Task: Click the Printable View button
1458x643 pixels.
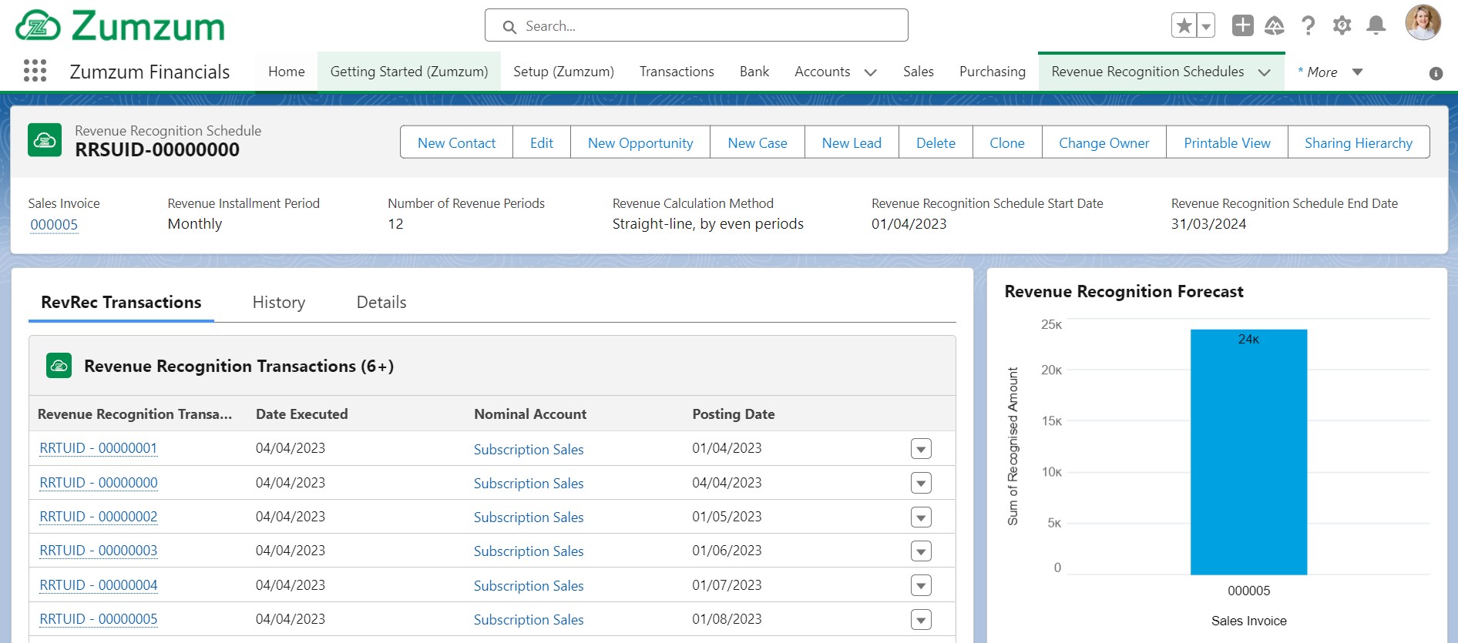Action: tap(1227, 142)
